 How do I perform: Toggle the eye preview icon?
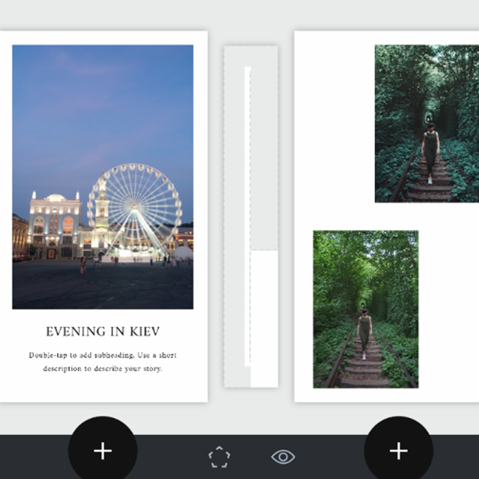283,456
